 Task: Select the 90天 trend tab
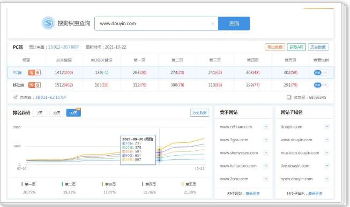click(73, 113)
